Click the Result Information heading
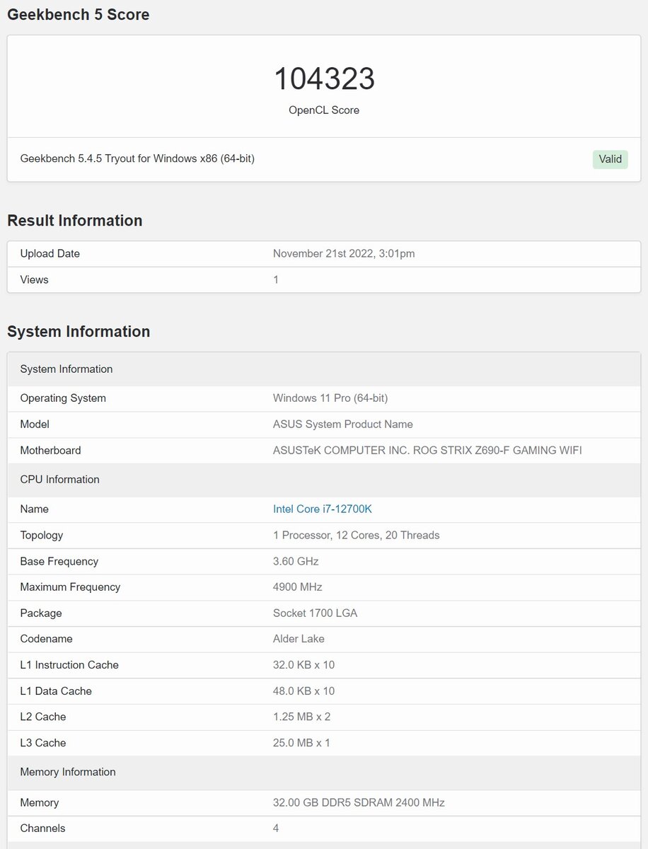The height and width of the screenshot is (849, 648). (x=74, y=221)
